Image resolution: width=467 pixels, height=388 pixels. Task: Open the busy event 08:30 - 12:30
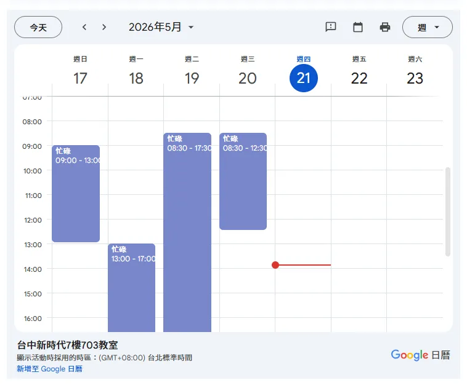pos(243,181)
